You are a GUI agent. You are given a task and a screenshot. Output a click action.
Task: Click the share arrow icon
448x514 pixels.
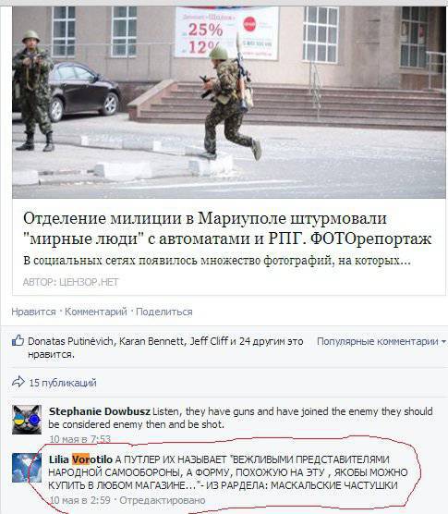pyautogui.click(x=18, y=382)
